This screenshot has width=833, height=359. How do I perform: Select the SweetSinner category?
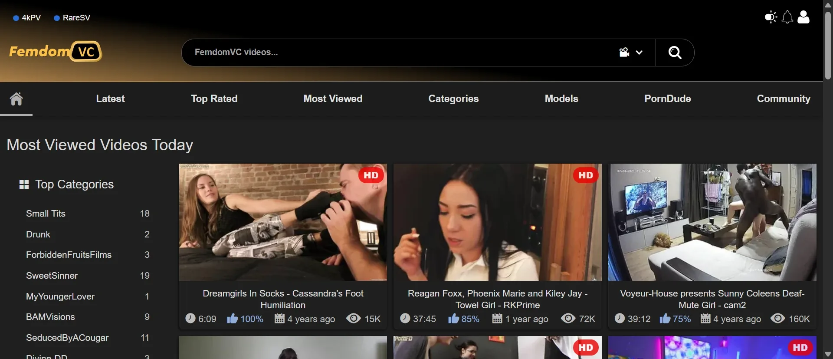pos(52,276)
